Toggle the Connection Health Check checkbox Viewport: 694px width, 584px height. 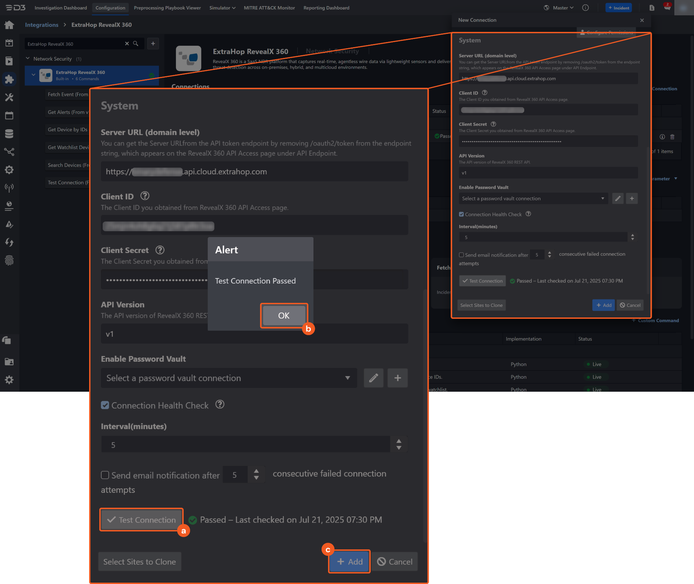pos(105,405)
